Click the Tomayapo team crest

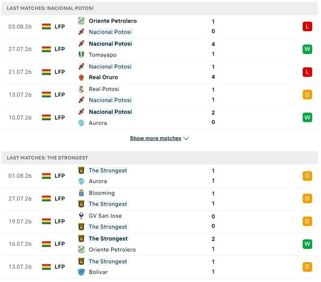coord(81,54)
